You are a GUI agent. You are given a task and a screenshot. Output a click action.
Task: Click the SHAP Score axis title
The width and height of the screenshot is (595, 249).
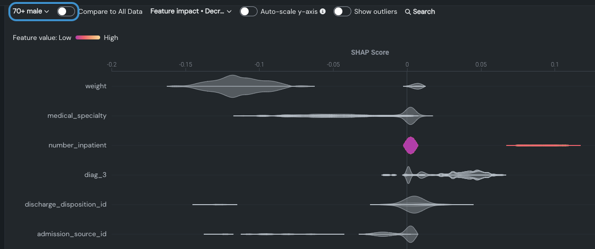click(x=370, y=52)
